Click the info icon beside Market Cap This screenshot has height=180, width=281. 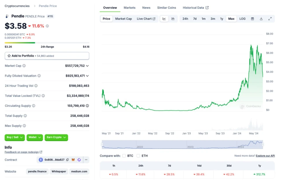[24, 66]
